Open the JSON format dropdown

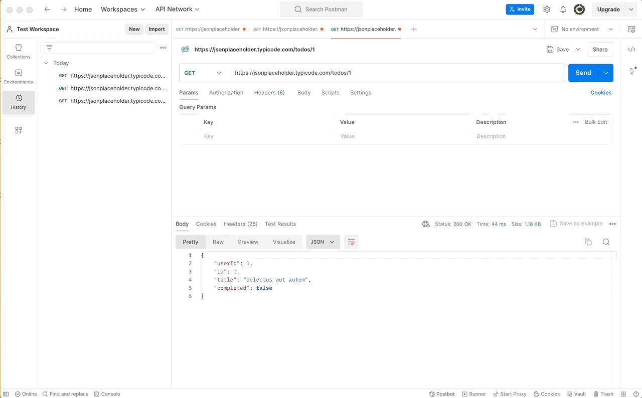(323, 242)
